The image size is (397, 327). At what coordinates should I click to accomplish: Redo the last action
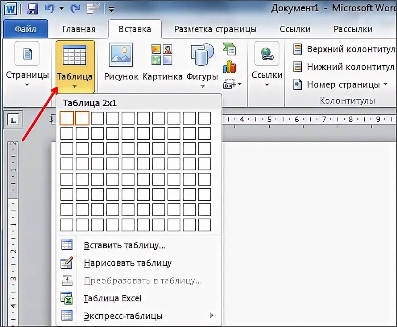[75, 9]
